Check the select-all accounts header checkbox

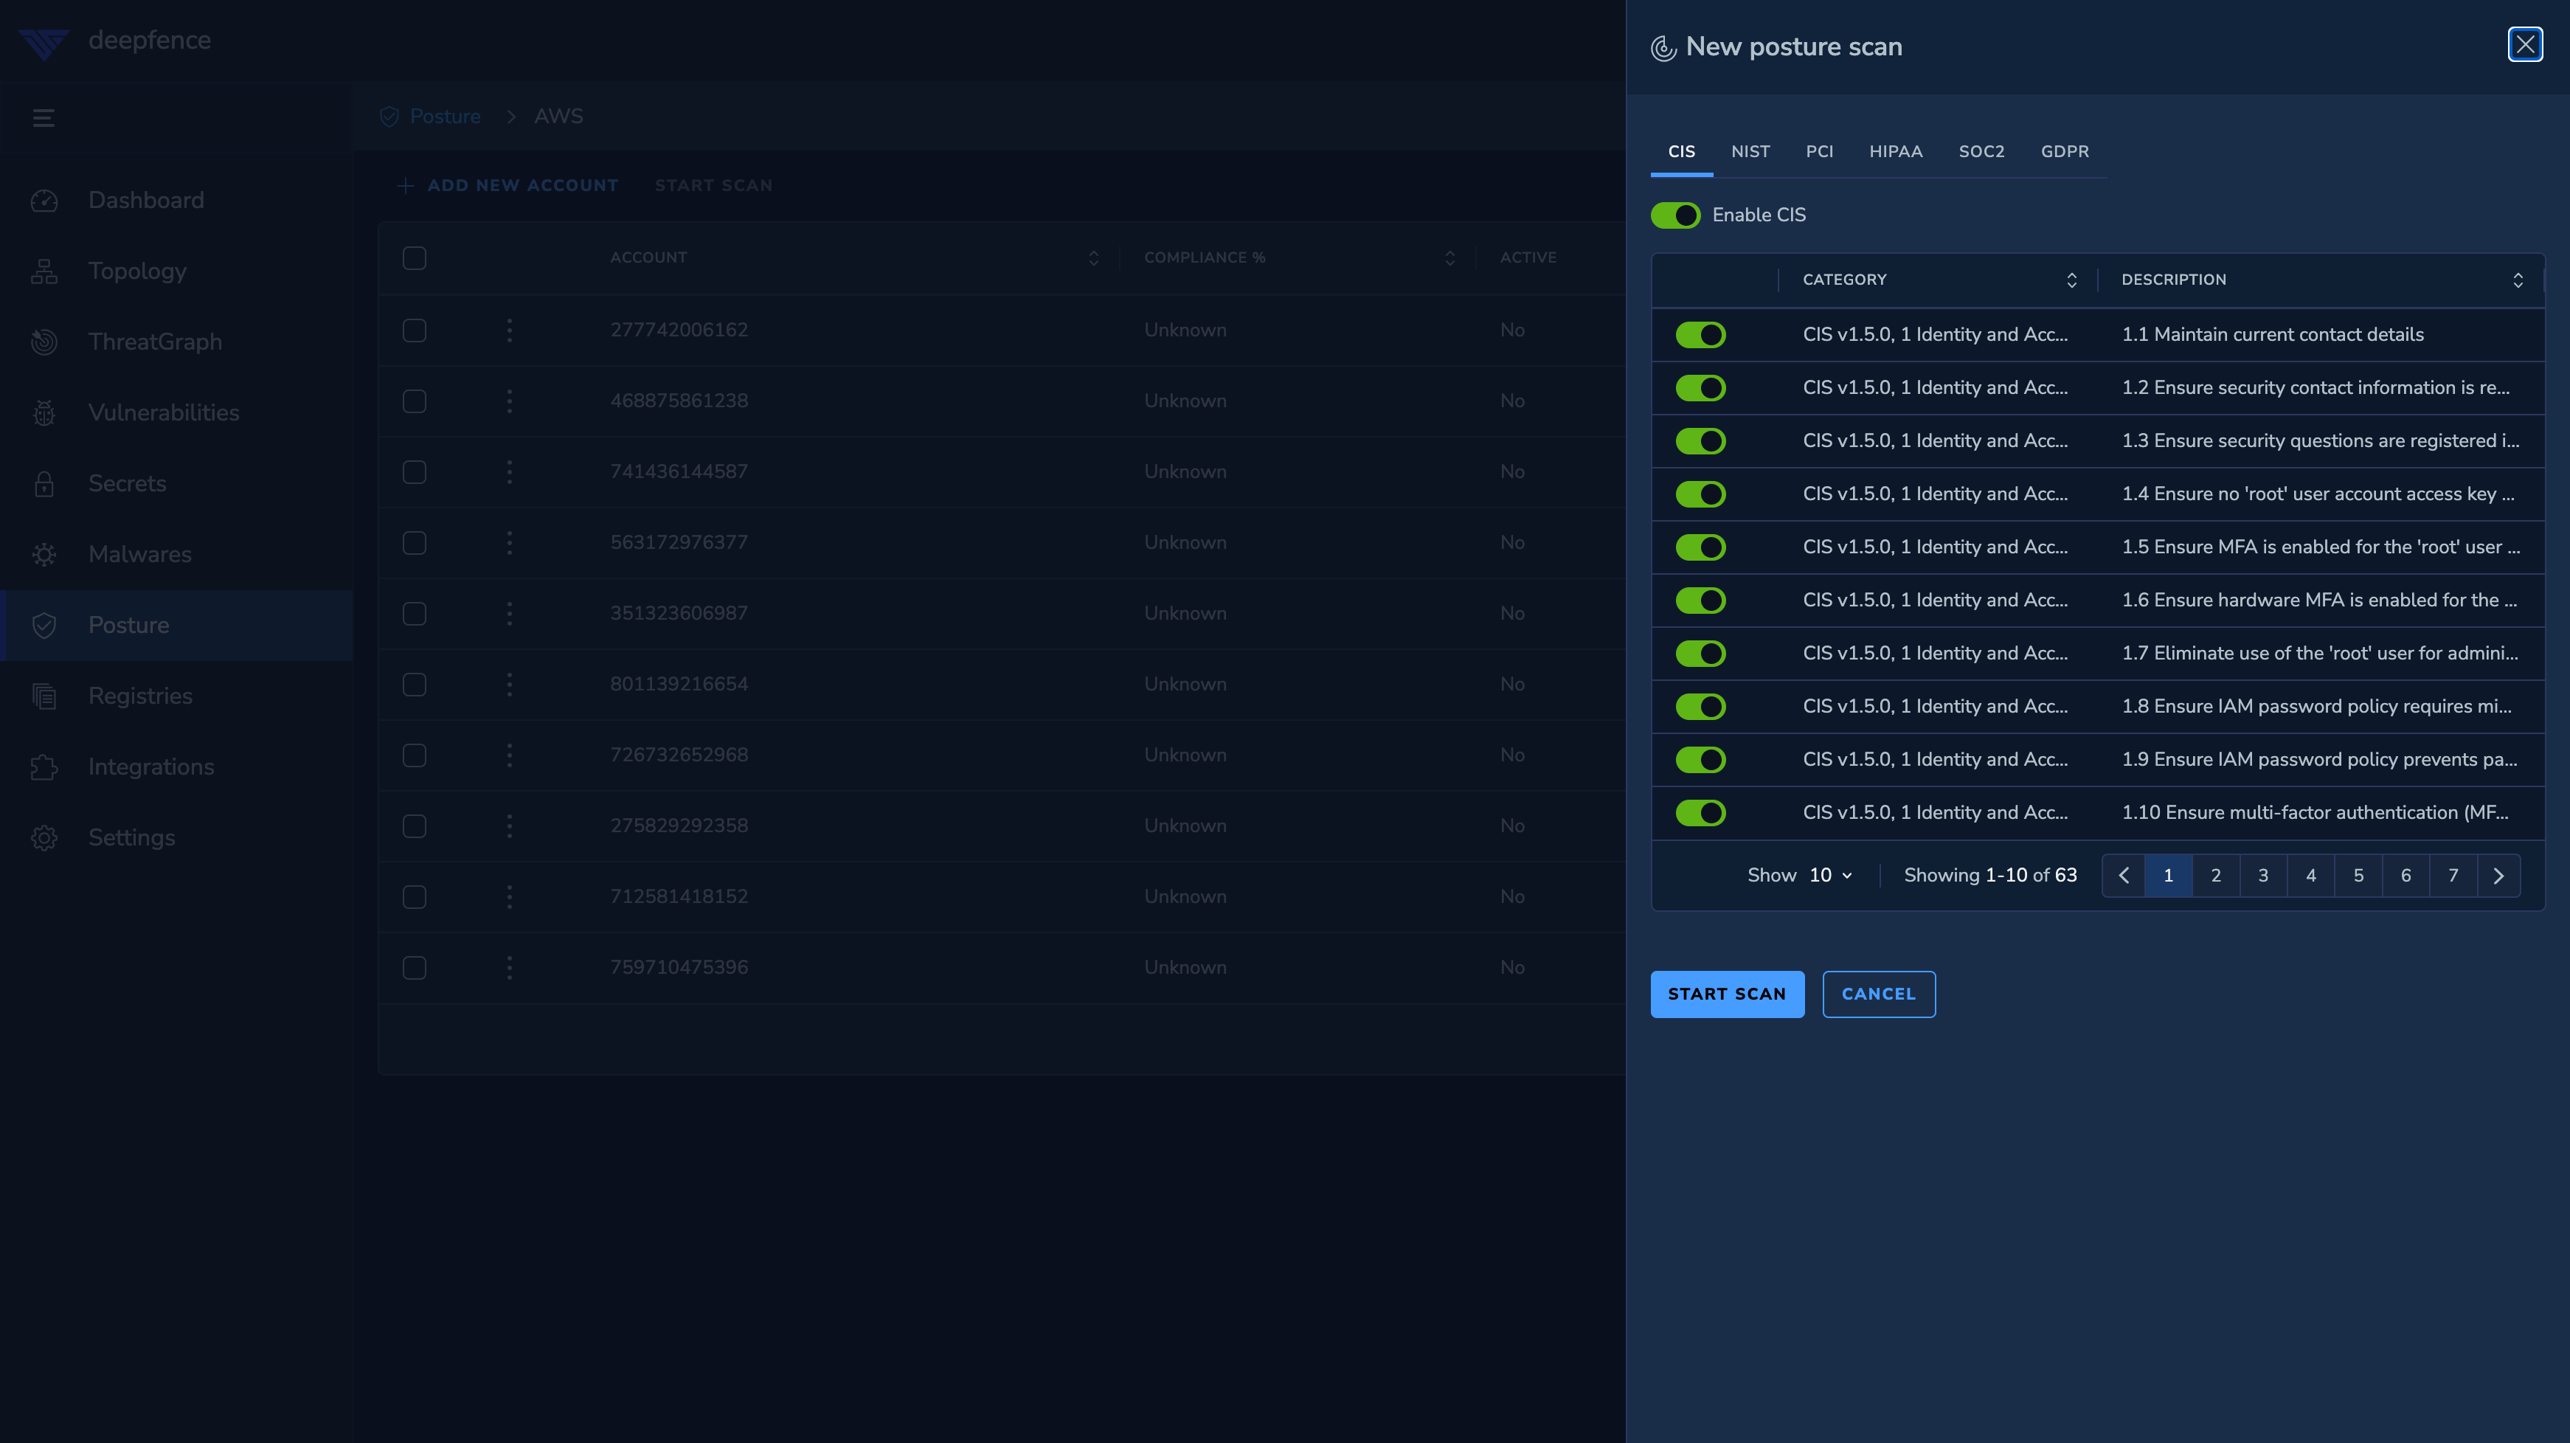pyautogui.click(x=414, y=258)
